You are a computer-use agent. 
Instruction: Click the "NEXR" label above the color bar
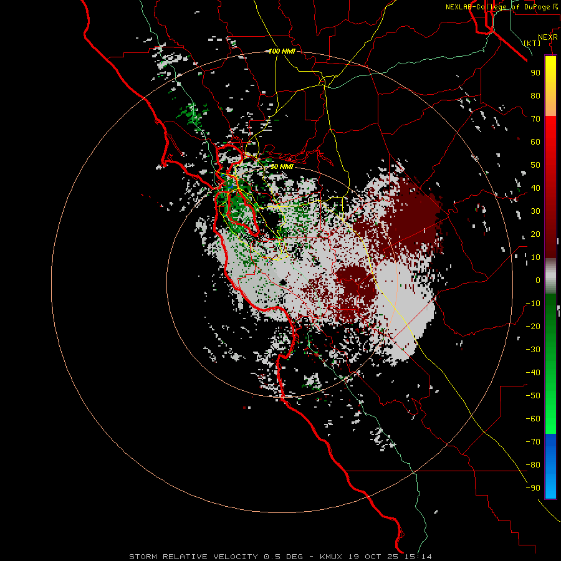click(x=548, y=37)
